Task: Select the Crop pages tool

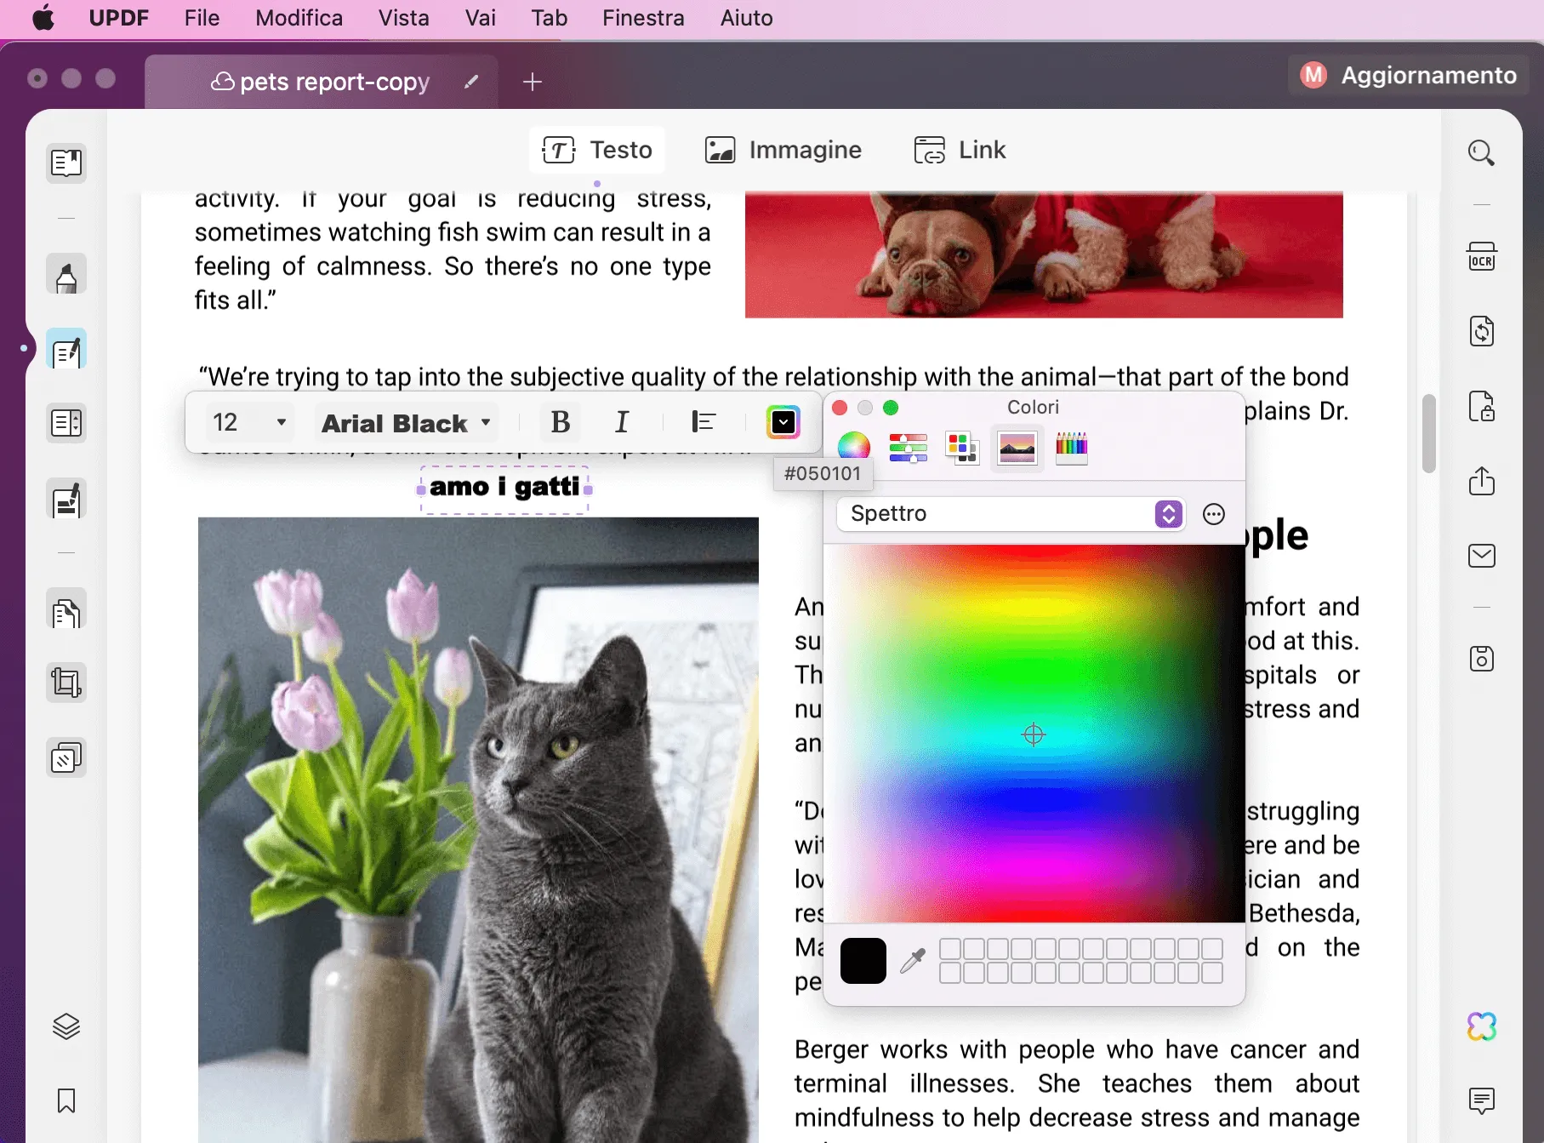Action: [x=66, y=683]
